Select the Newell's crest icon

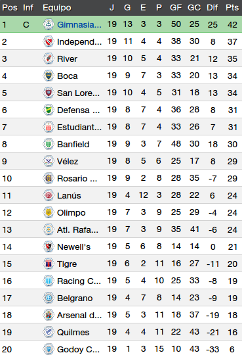click(49, 247)
